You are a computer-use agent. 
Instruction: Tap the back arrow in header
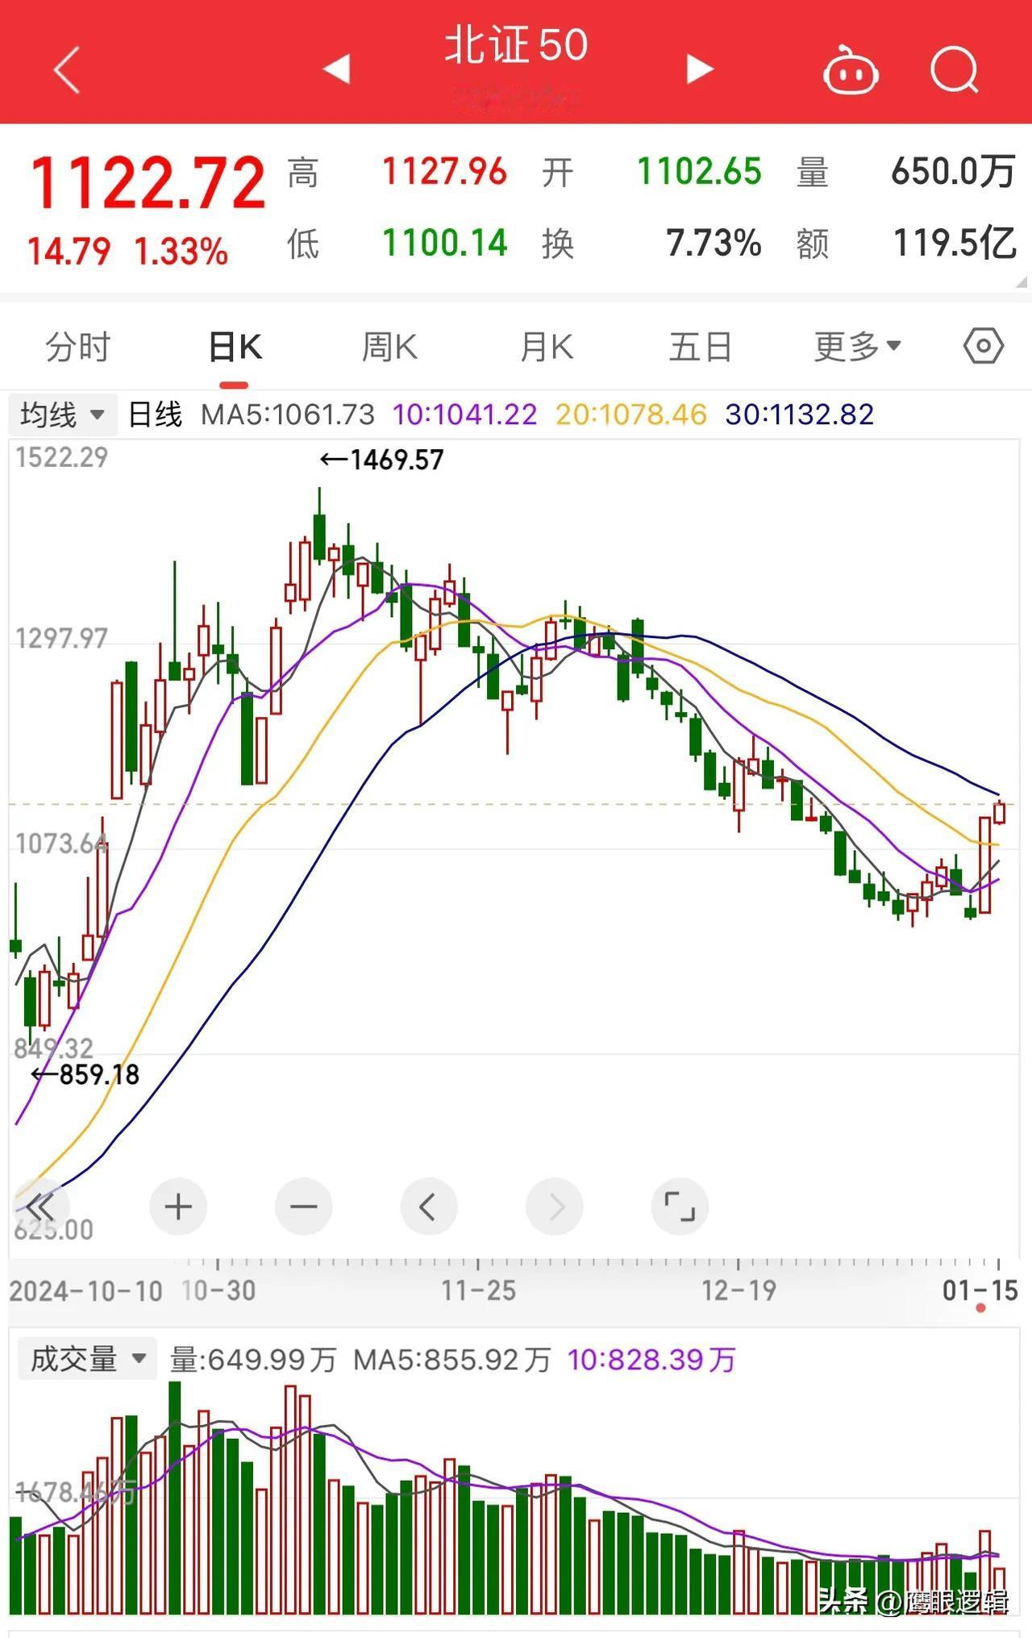pos(67,70)
